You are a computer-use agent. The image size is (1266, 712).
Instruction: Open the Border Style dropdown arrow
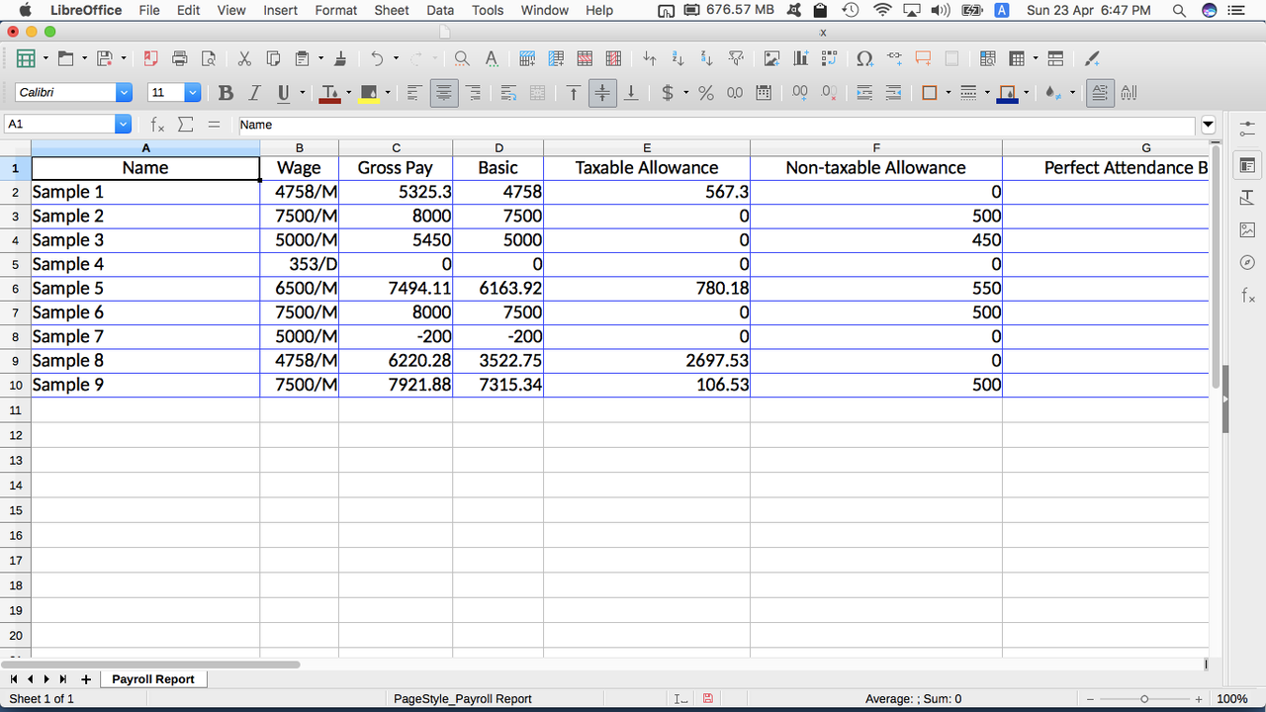(987, 93)
